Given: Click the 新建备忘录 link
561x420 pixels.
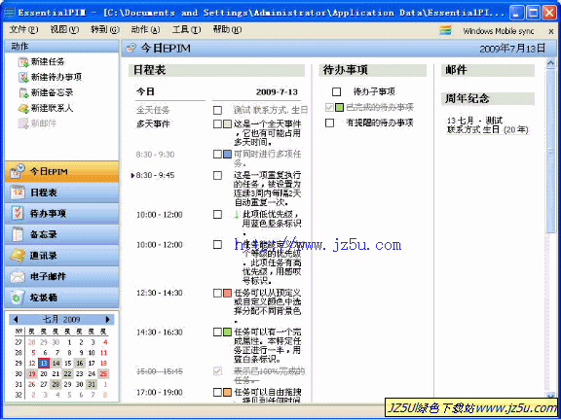Looking at the screenshot, I should [53, 92].
